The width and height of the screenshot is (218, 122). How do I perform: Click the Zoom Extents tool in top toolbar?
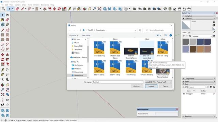[99, 9]
